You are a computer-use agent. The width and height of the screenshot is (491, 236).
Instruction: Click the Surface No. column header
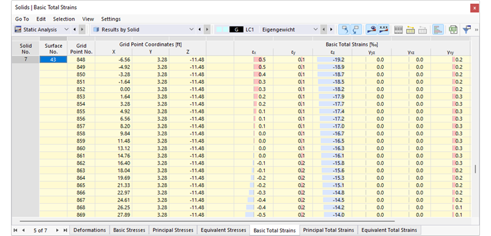[53, 48]
